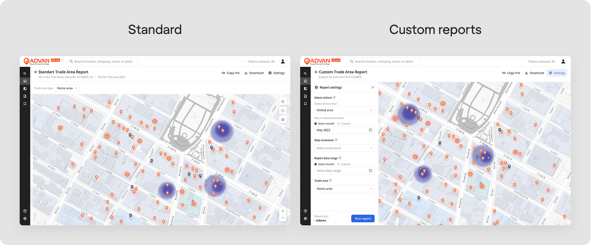Open Settings in the Standard window header
The width and height of the screenshot is (591, 245).
tap(277, 73)
